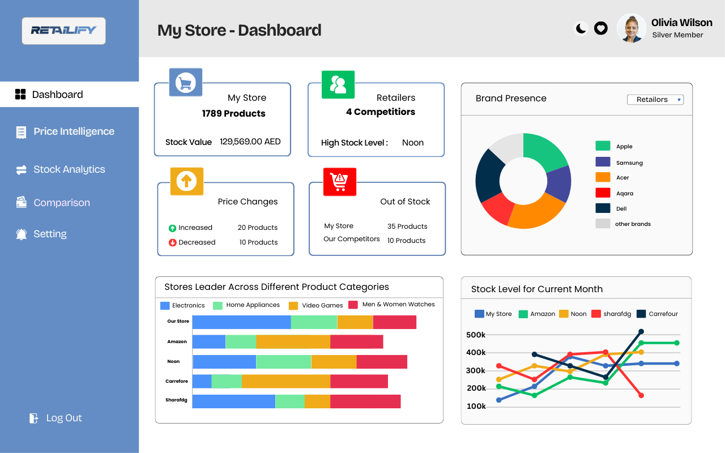Click the Retailers people icon

coord(338,84)
